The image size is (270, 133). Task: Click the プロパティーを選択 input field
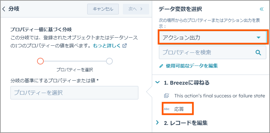74,93
